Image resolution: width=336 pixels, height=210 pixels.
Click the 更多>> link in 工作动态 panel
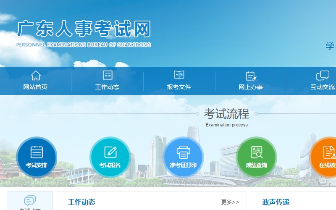click(230, 202)
